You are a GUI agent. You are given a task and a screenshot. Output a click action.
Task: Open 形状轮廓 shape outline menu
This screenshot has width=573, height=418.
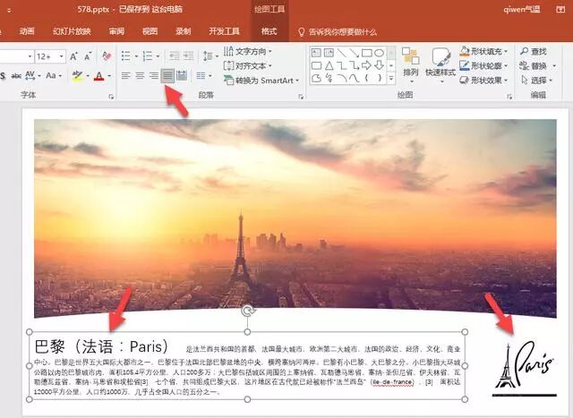[483, 65]
